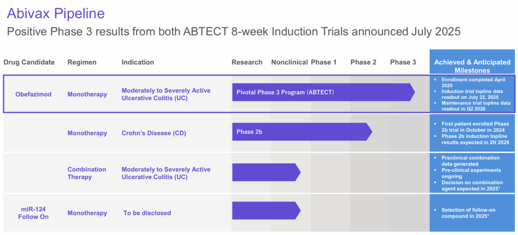Click the miR-124 Follow On label
518x235 pixels.
click(33, 213)
